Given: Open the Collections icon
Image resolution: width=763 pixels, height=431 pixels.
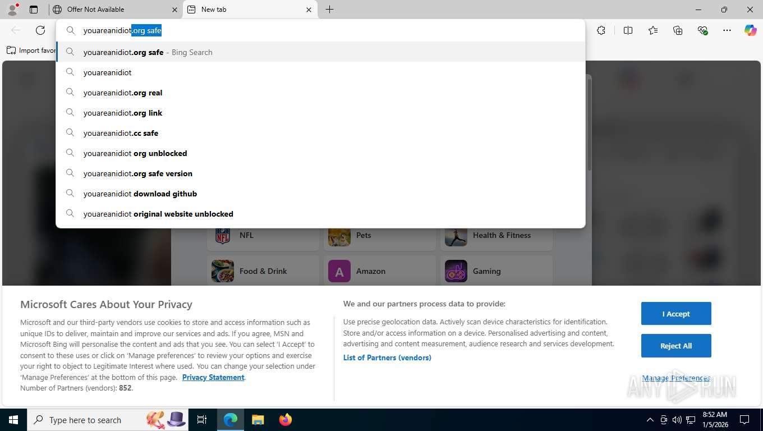Looking at the screenshot, I should point(678,30).
